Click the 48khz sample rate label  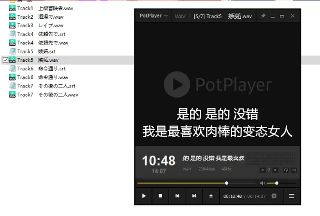pyautogui.click(x=227, y=169)
